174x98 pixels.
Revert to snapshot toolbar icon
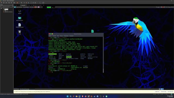(26, 3)
